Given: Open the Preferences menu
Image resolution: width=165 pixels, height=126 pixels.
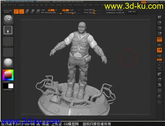Looking at the screenshot, I should point(77,5).
